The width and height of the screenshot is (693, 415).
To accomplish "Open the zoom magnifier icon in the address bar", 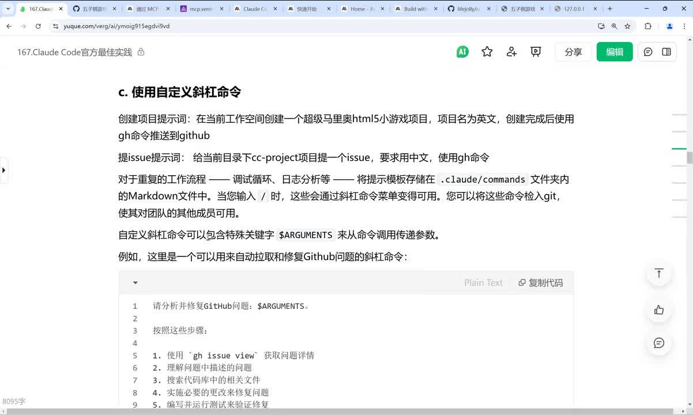I will [614, 26].
